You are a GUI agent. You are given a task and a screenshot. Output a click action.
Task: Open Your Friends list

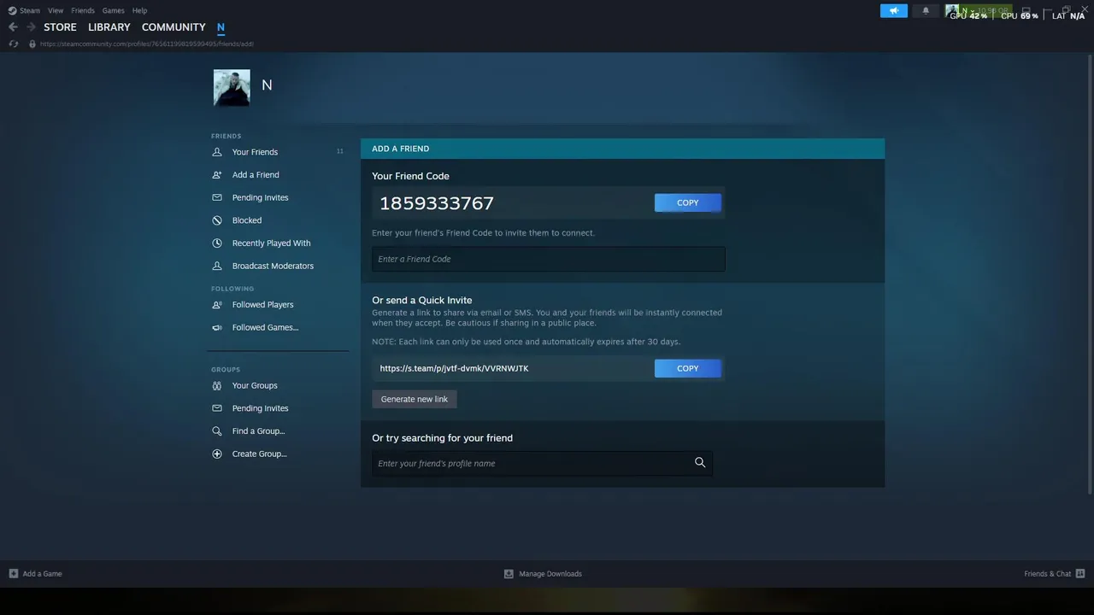point(255,152)
